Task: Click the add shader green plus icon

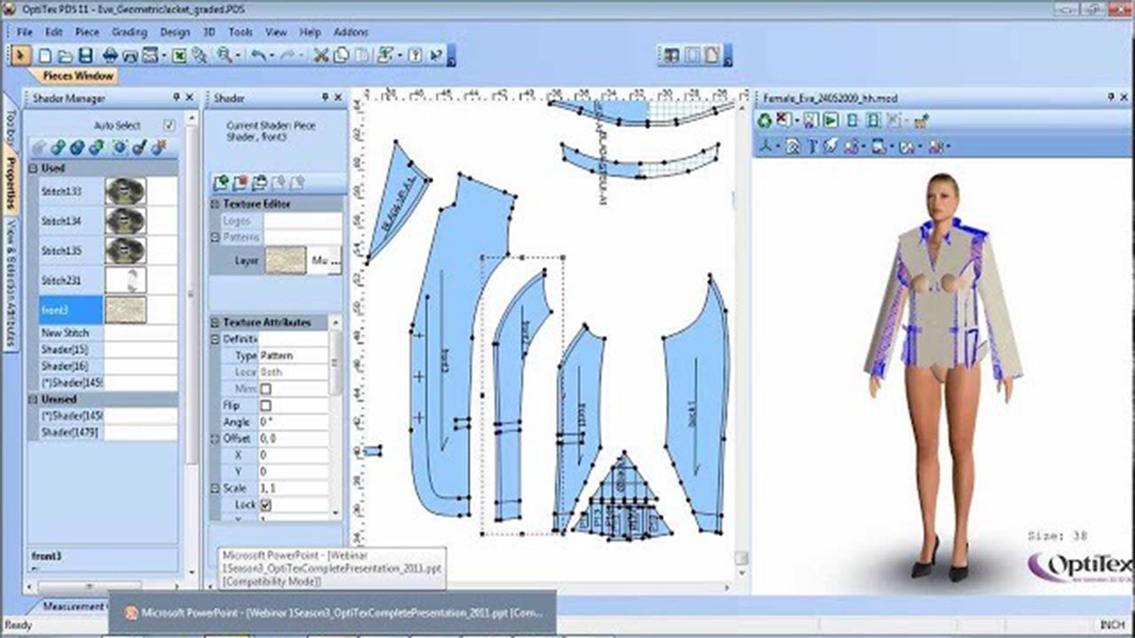Action: tap(221, 183)
